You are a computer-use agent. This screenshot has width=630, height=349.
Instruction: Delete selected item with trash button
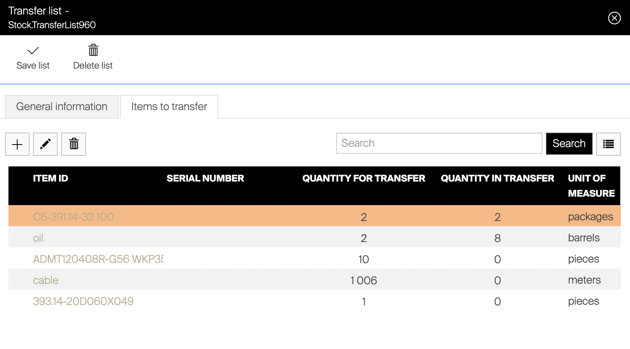74,144
